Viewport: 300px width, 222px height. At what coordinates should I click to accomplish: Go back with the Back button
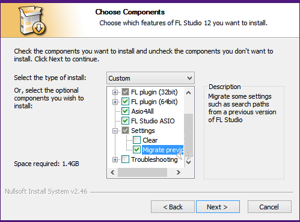[x=173, y=207]
